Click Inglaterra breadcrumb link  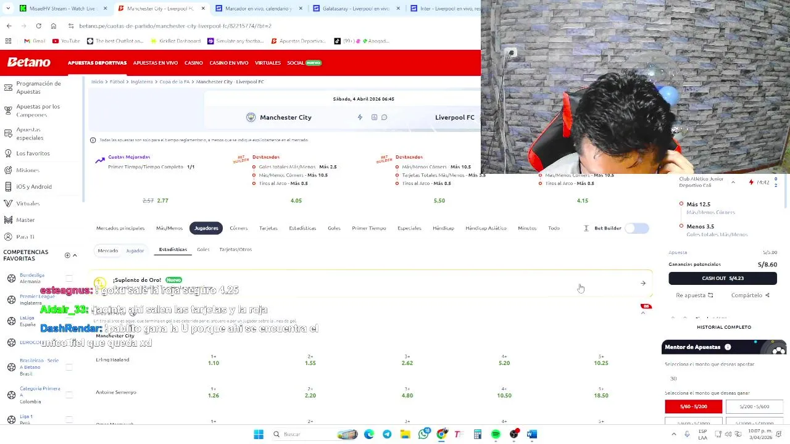(141, 81)
